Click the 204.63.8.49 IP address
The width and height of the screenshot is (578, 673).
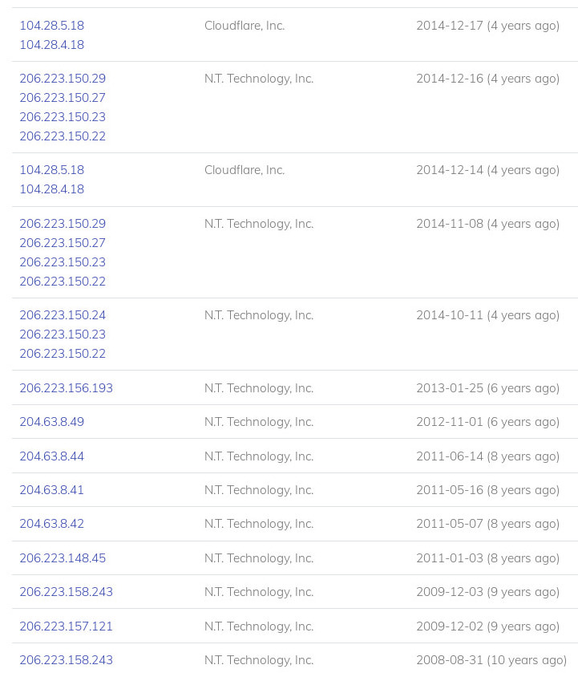click(52, 422)
